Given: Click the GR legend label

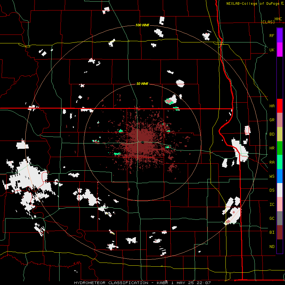Looking at the screenshot, I should pos(272,120).
